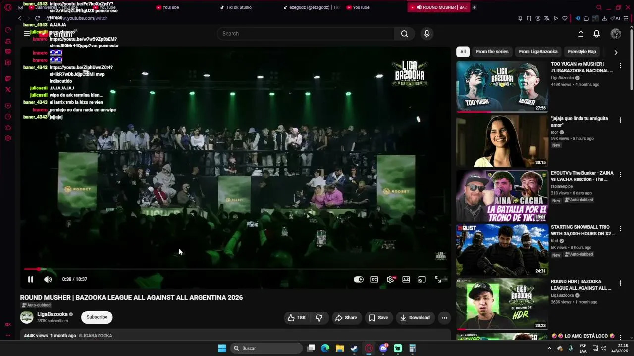Open options for 'jajaja que linda' video
Screen dimensions: 634x356
point(620,120)
